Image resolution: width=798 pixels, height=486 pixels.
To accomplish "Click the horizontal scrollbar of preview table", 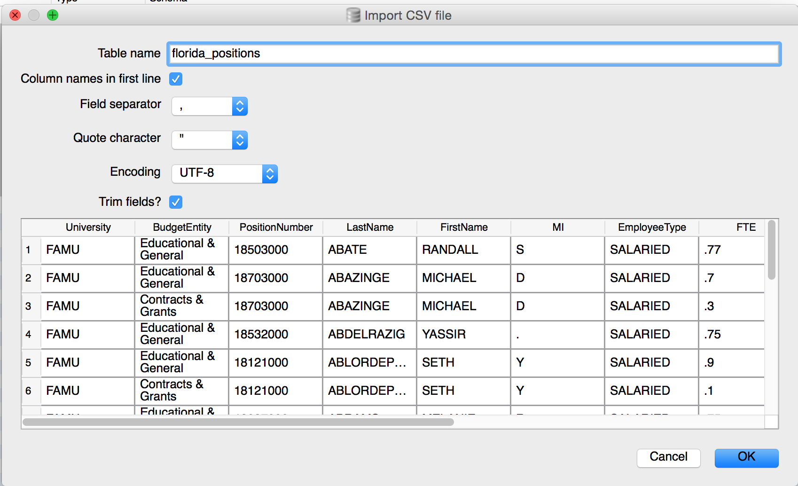I will pyautogui.click(x=238, y=422).
